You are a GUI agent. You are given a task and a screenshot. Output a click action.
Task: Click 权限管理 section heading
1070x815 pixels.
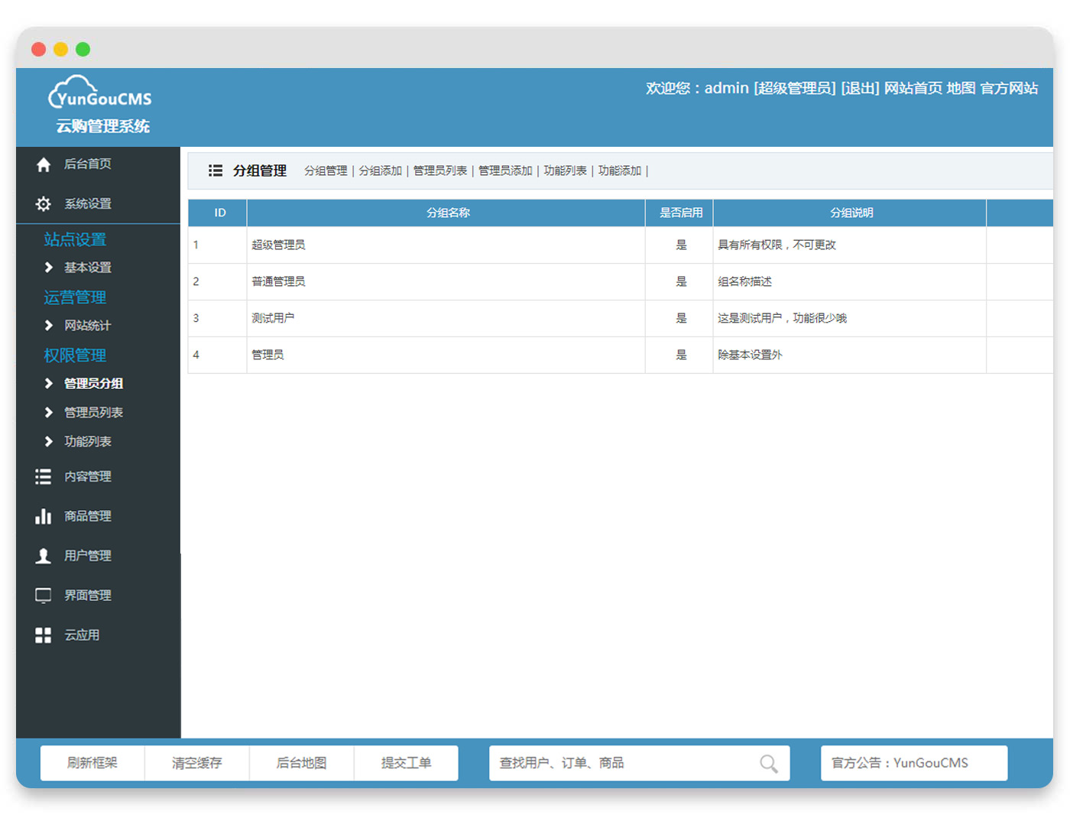pyautogui.click(x=75, y=356)
